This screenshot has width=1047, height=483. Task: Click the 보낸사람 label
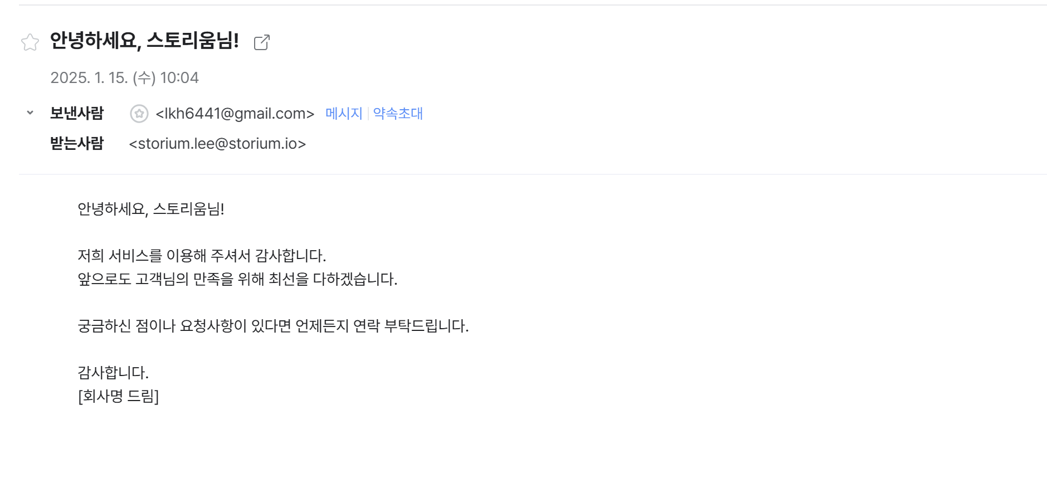tap(77, 113)
